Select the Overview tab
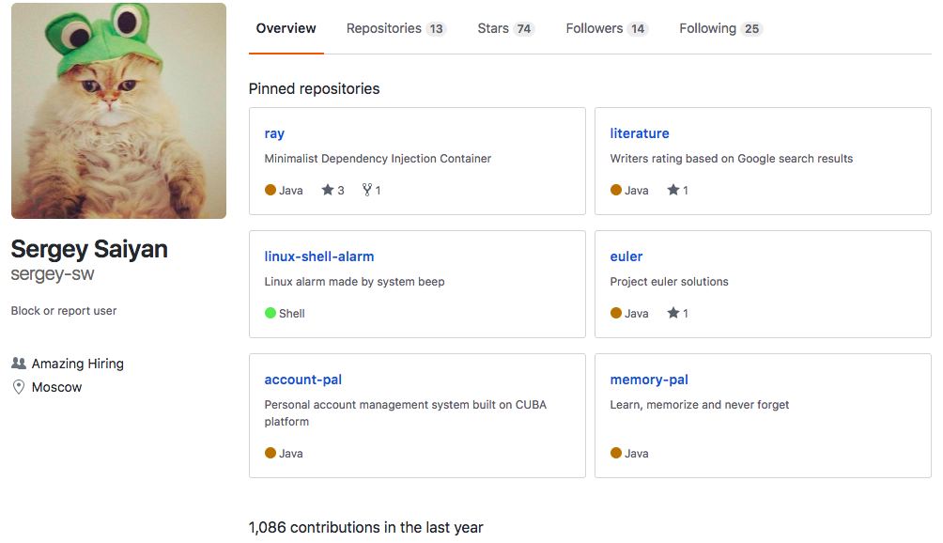The height and width of the screenshot is (543, 943). click(x=286, y=28)
